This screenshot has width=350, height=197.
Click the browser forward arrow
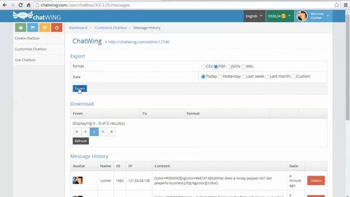pyautogui.click(x=13, y=5)
